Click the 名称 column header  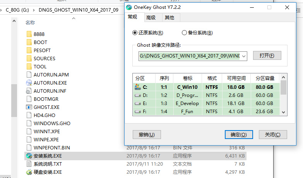tap(30, 22)
